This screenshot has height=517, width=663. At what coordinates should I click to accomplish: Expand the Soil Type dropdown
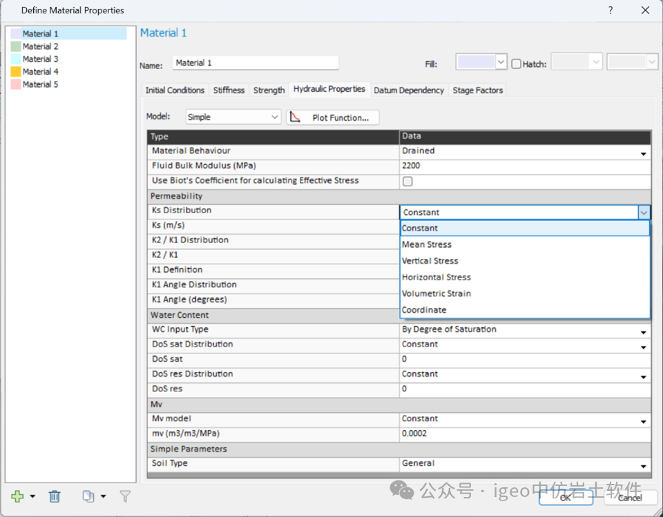point(643,465)
